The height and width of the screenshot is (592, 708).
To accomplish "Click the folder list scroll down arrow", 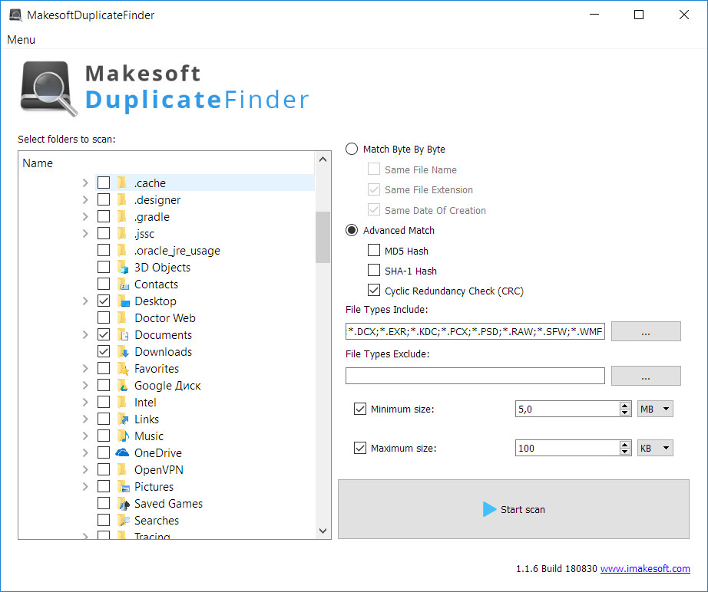I will (323, 531).
